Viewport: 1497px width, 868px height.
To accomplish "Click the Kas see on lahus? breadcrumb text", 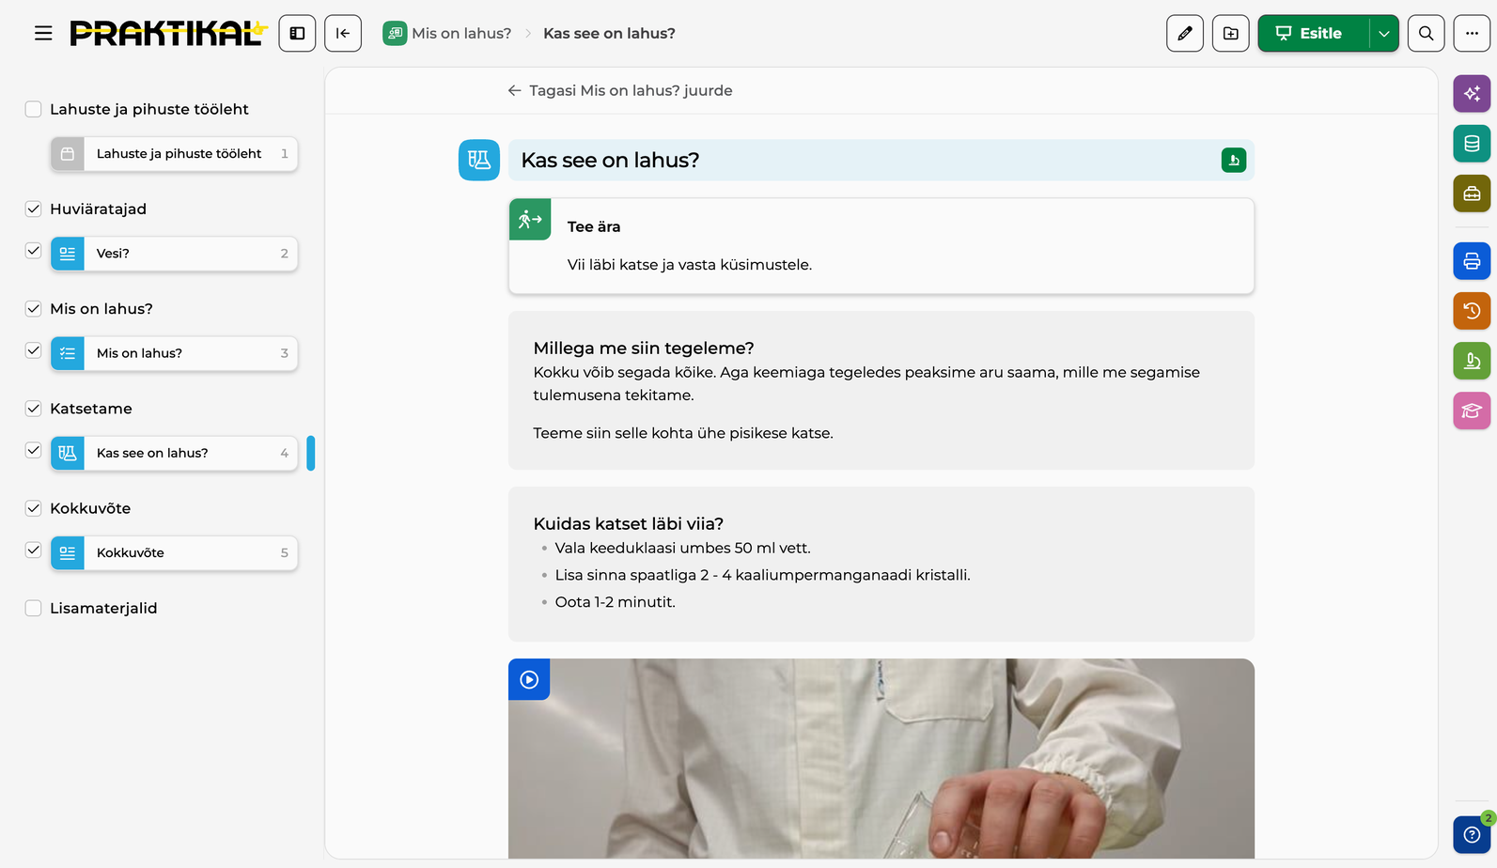I will (609, 33).
